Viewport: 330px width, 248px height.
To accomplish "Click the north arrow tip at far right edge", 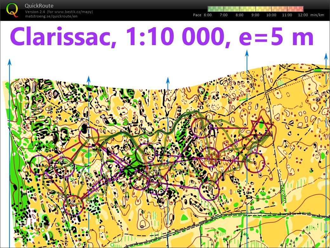I will point(326,56).
